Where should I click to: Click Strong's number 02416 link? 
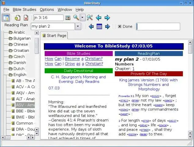(163, 126)
